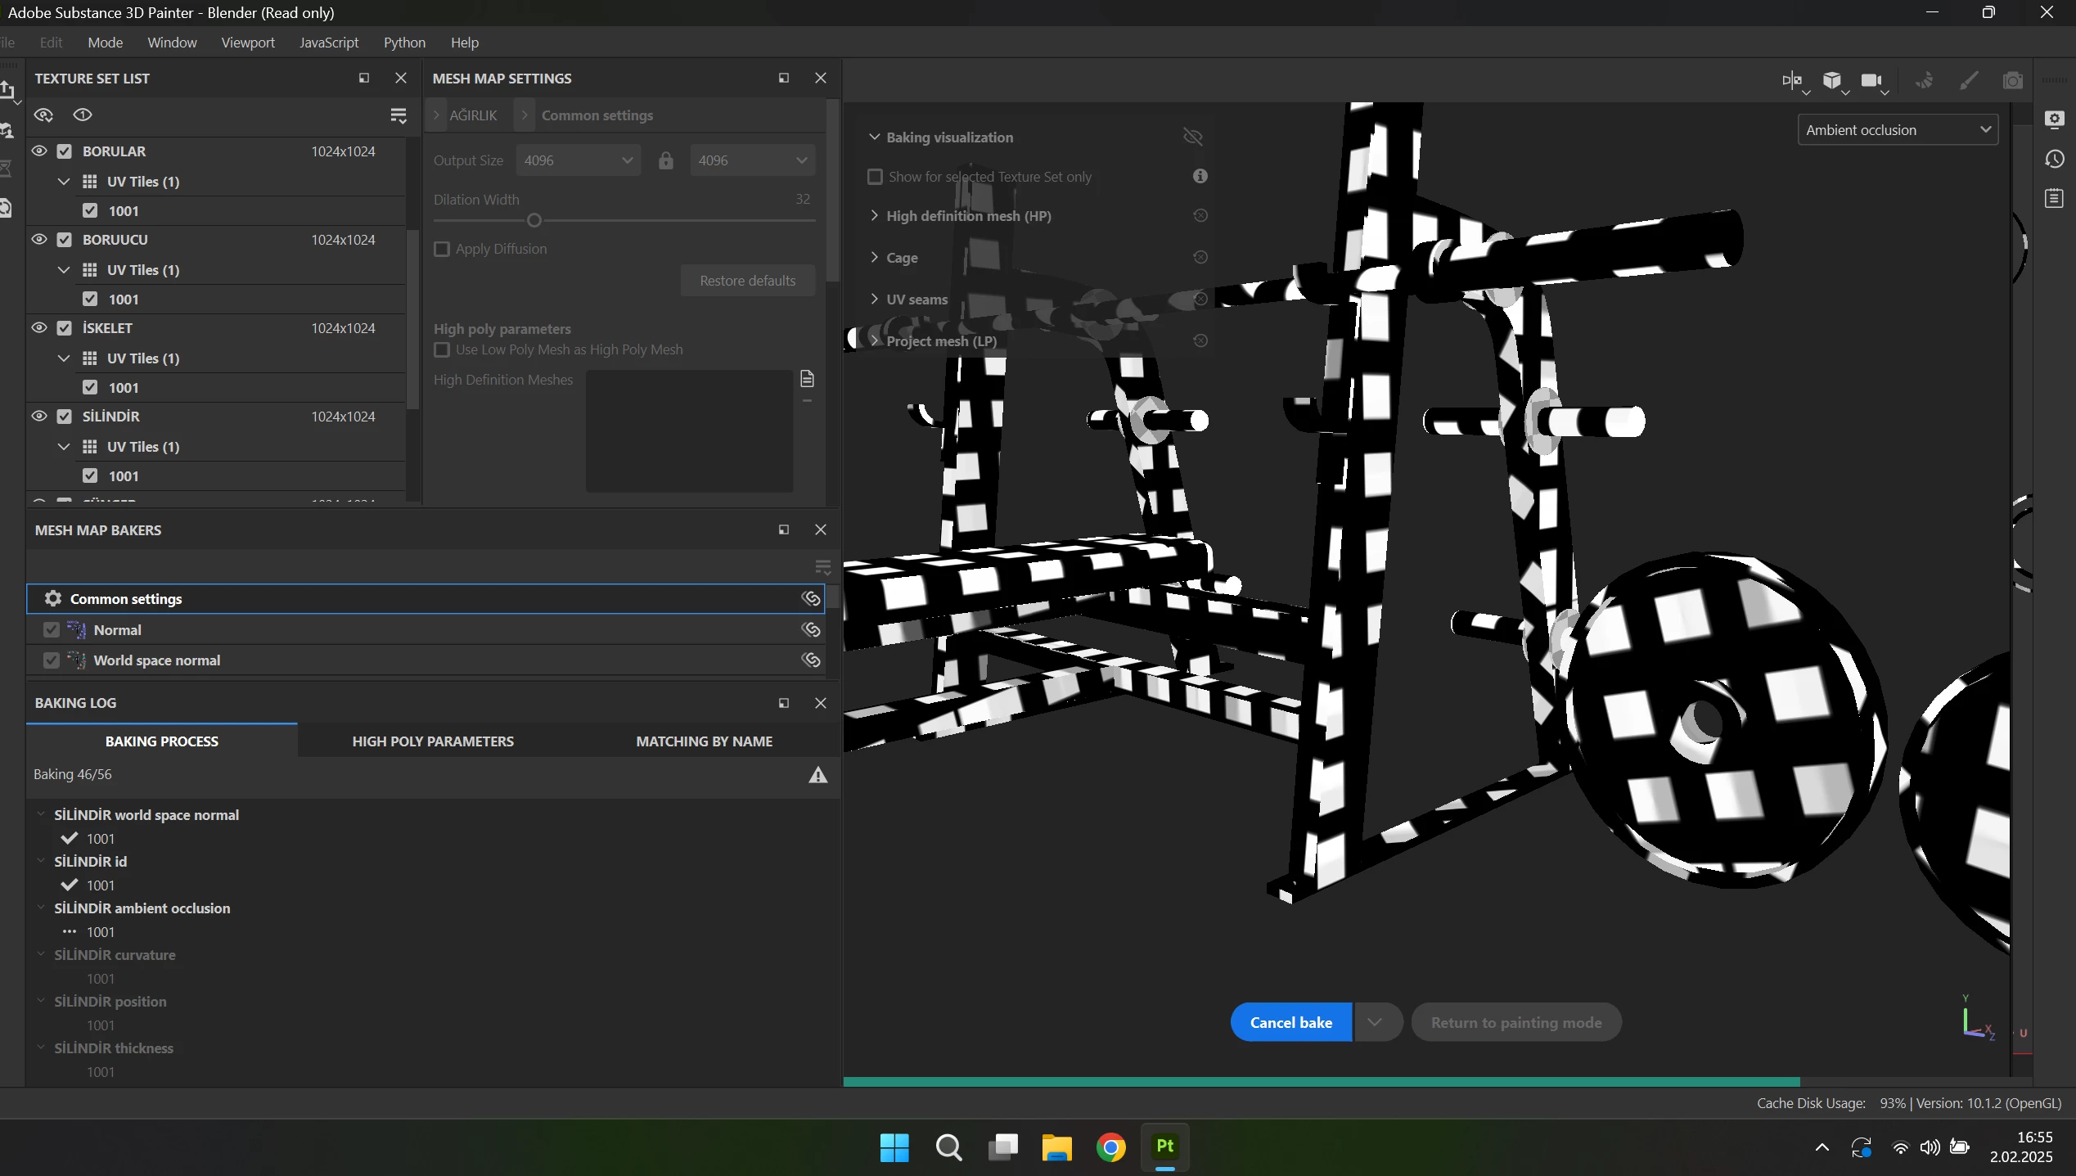Hide the BORULAR texture set

point(39,151)
